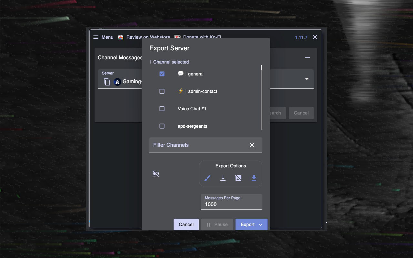This screenshot has height=258, width=413.
Task: Expand the Server selection dropdown arrow
Action: [307, 79]
